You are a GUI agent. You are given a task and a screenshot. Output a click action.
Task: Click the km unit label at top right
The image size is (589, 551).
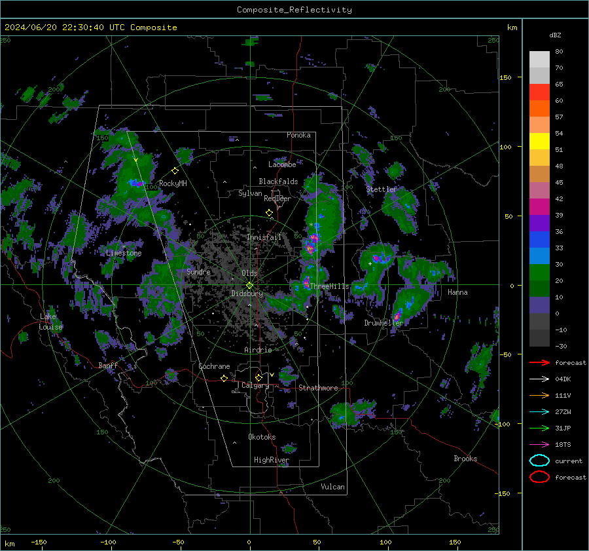click(512, 28)
